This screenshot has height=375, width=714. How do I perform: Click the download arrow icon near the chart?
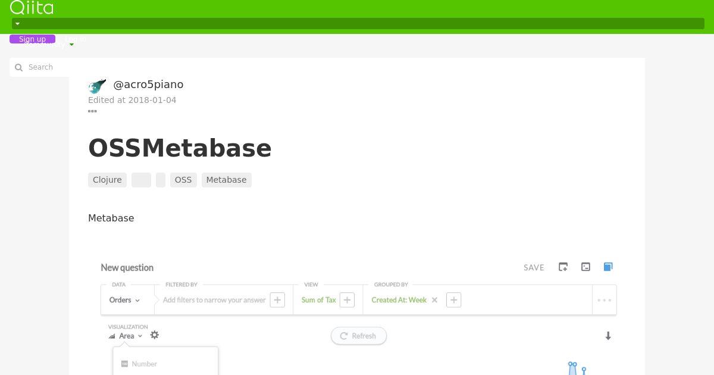(608, 336)
